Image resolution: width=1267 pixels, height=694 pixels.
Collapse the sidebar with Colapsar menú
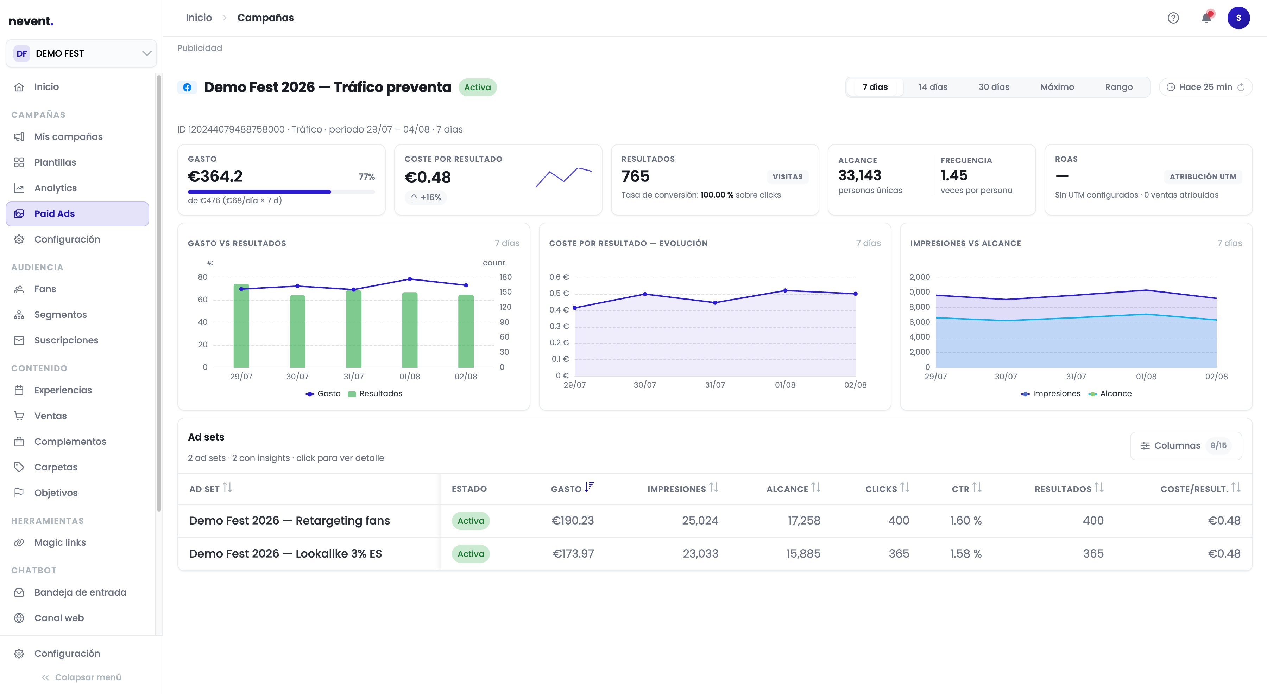[81, 677]
